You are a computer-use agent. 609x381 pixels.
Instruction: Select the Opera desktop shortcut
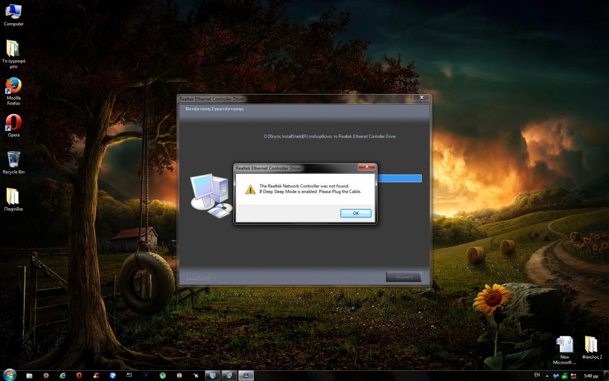point(14,126)
